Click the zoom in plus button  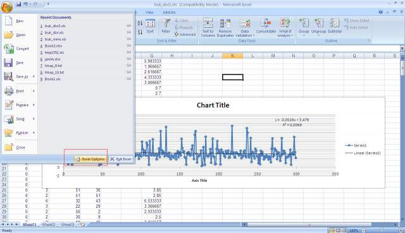coord(401,230)
